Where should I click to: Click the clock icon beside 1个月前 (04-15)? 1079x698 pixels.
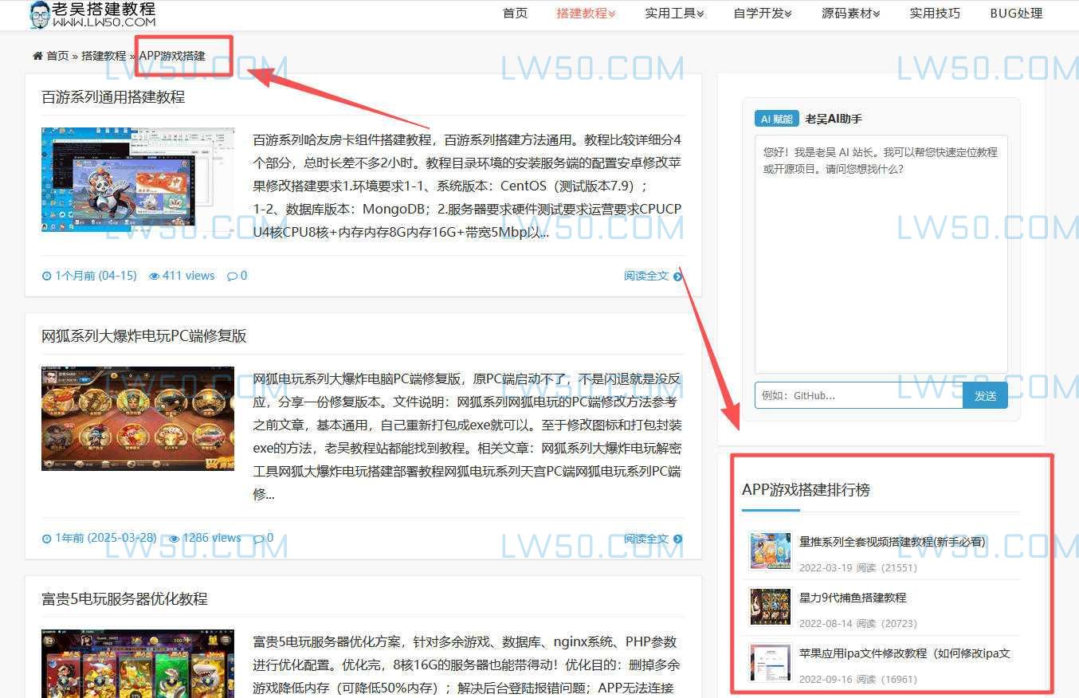[47, 276]
